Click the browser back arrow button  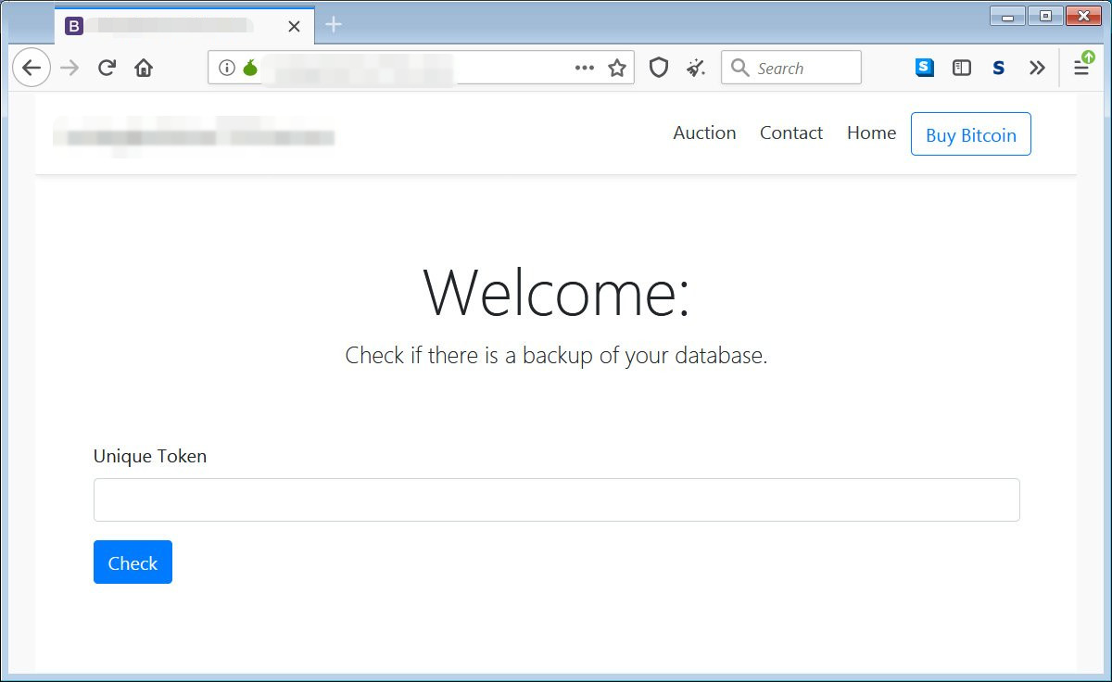(32, 68)
